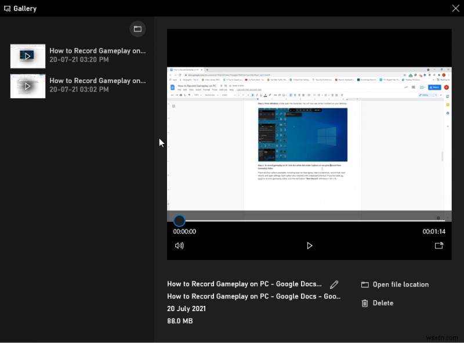Click the pencil icon to rename recording
Screen dimensions: 464x343
point(334,284)
